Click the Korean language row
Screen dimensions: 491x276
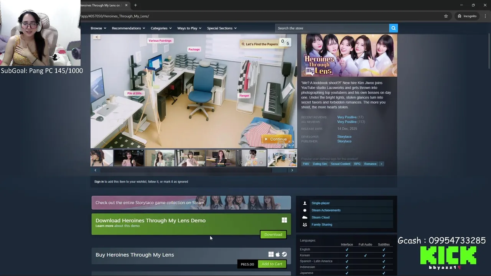pos(347,255)
